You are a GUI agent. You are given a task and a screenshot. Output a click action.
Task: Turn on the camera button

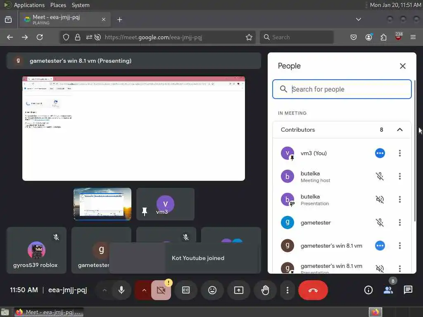(x=161, y=290)
